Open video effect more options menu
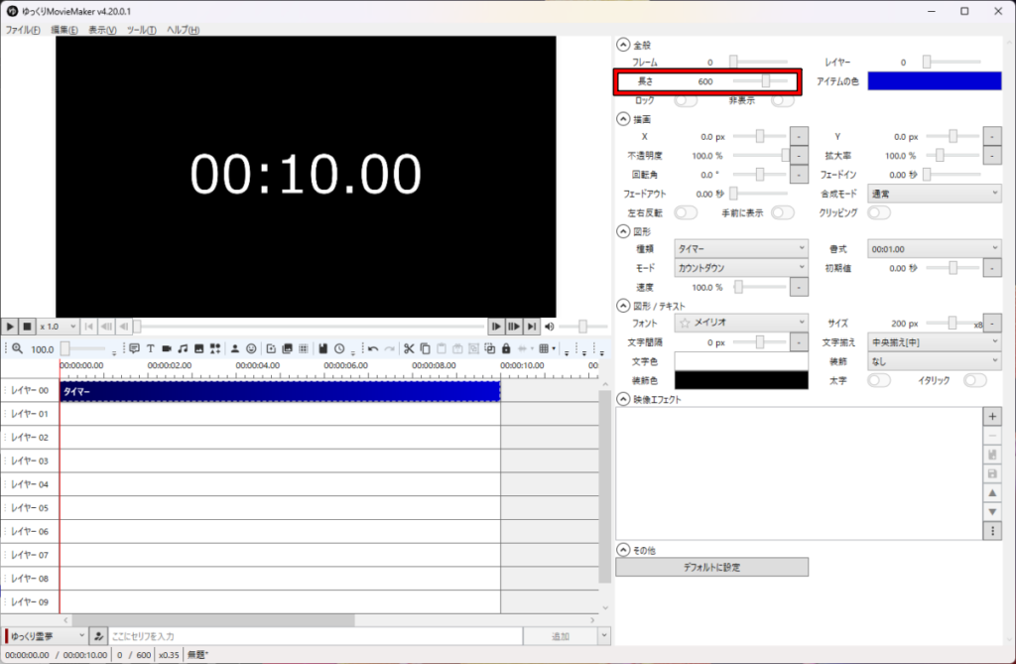 [992, 531]
